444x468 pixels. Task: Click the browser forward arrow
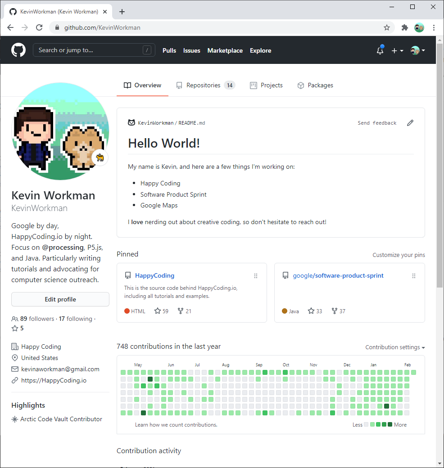point(25,27)
